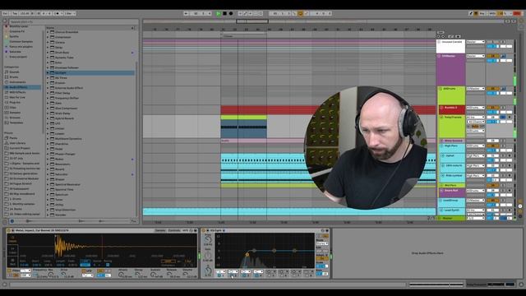Click the Creative FX collection color tag
526x296 pixels.
point(7,31)
